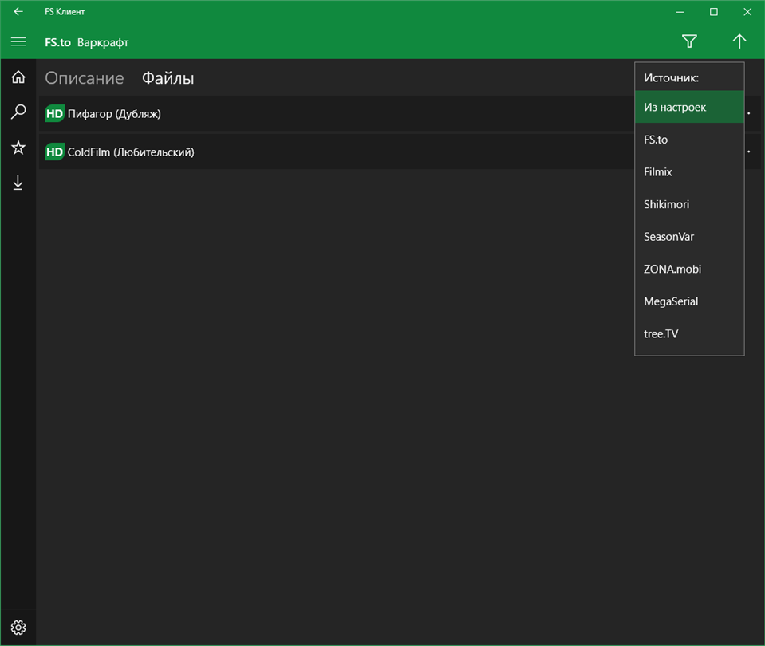Choose SeasonVar as source

[689, 237]
